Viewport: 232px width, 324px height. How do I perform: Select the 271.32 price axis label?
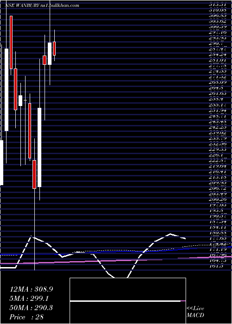pos(218,77)
